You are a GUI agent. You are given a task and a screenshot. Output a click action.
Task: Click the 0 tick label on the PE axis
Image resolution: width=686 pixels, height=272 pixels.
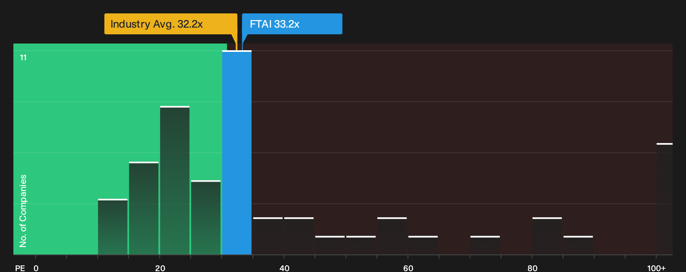coord(36,268)
